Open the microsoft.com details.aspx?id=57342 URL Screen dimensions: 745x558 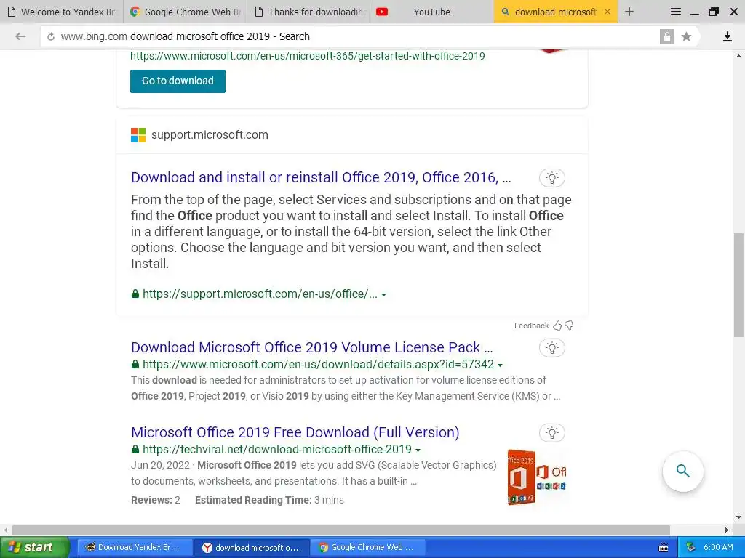pyautogui.click(x=319, y=365)
